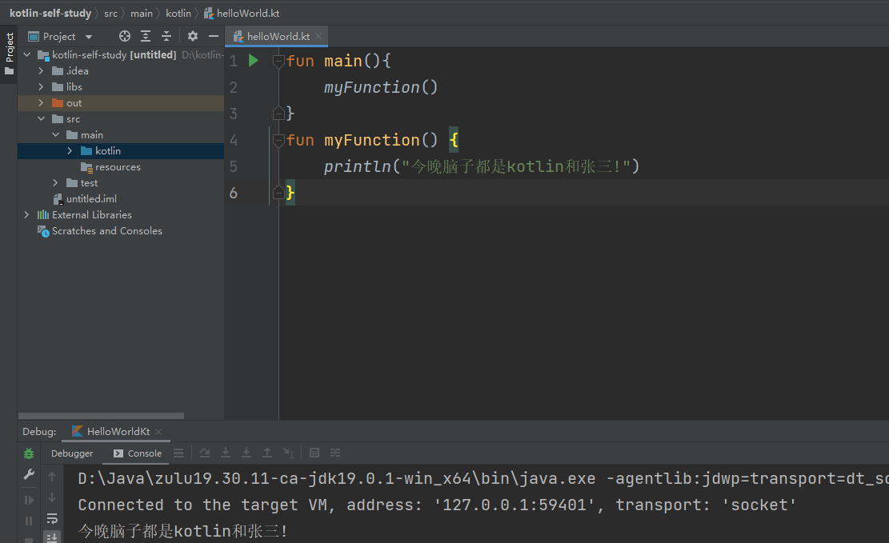Image resolution: width=889 pixels, height=543 pixels.
Task: Click the Project panel horizontal scrollbar
Action: (101, 416)
